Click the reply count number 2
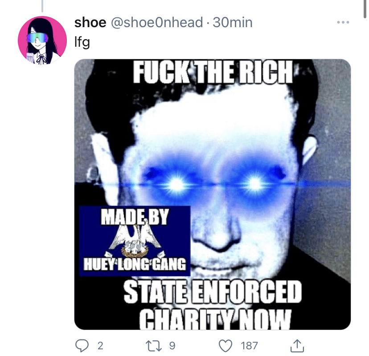The width and height of the screenshot is (369, 356). tap(100, 346)
